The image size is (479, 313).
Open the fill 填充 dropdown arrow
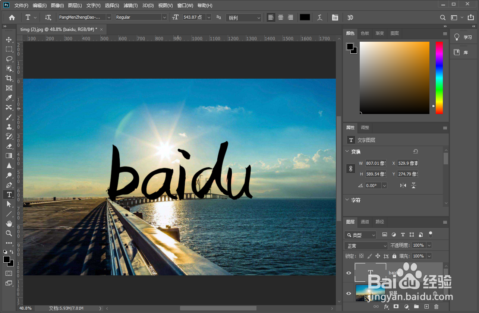(x=429, y=256)
